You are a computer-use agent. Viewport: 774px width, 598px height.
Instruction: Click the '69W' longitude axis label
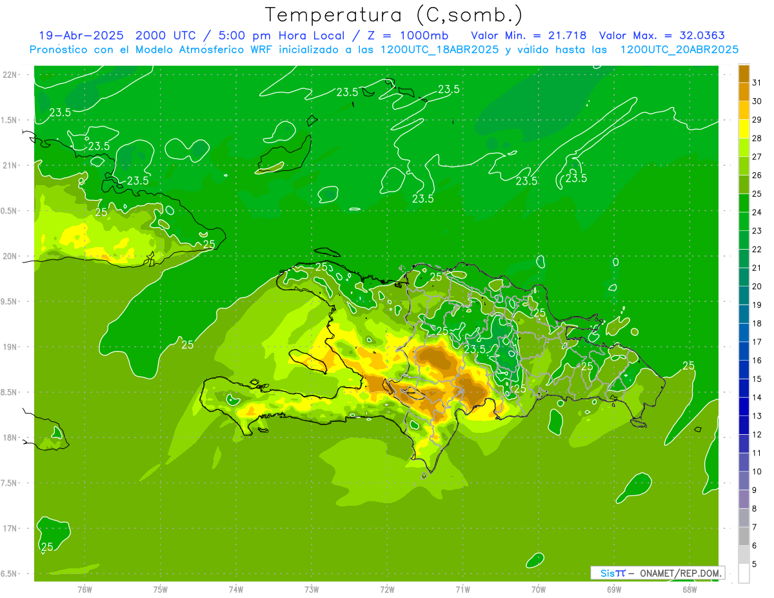click(614, 589)
